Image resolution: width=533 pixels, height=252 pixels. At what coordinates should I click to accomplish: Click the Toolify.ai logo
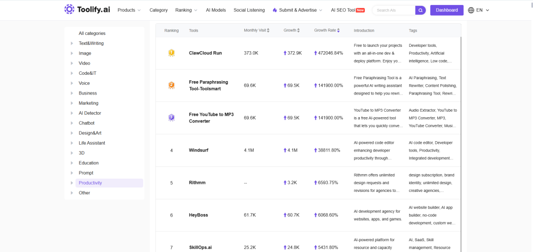click(x=87, y=10)
